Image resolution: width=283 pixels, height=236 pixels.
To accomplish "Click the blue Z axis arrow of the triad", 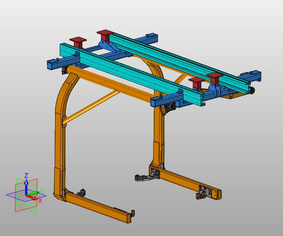I will (x=26, y=186).
